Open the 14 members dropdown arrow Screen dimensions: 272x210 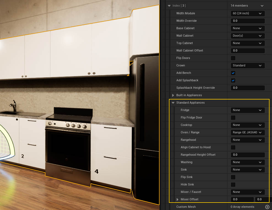[x=262, y=6]
